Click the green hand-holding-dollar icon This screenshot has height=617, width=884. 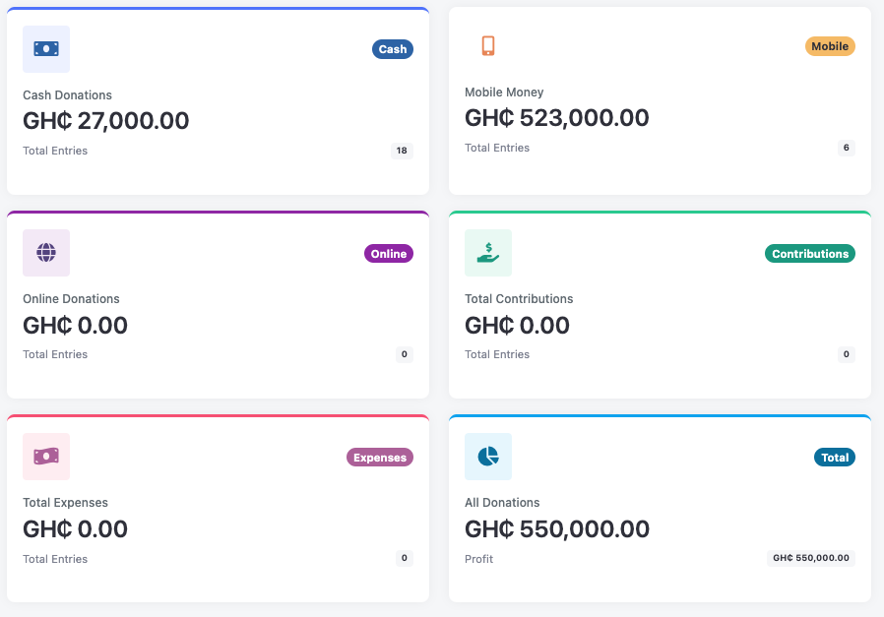[487, 253]
